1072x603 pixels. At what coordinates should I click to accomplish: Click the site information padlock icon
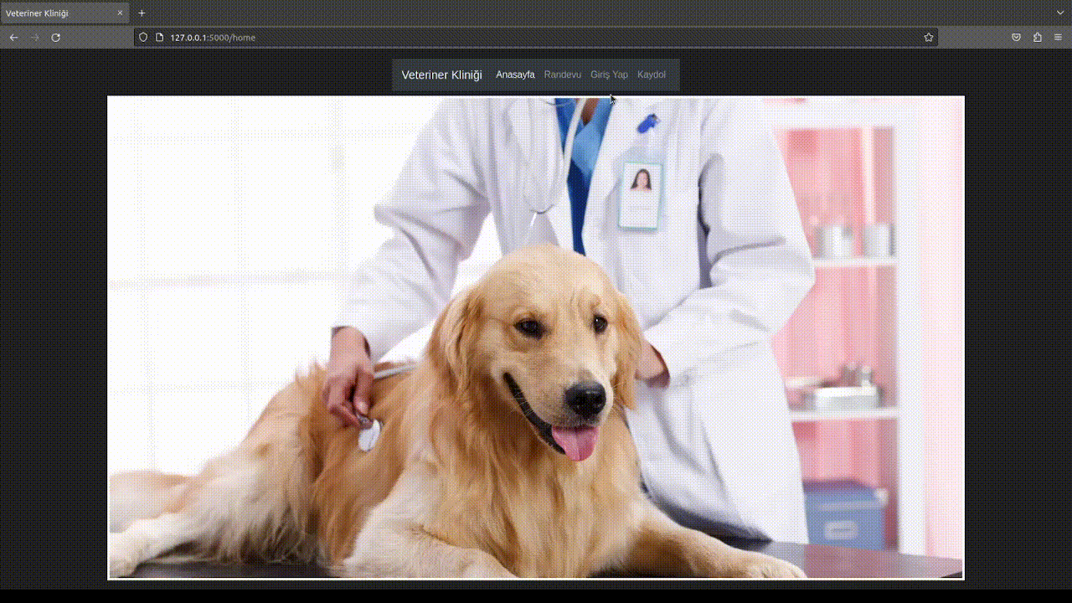(x=158, y=37)
